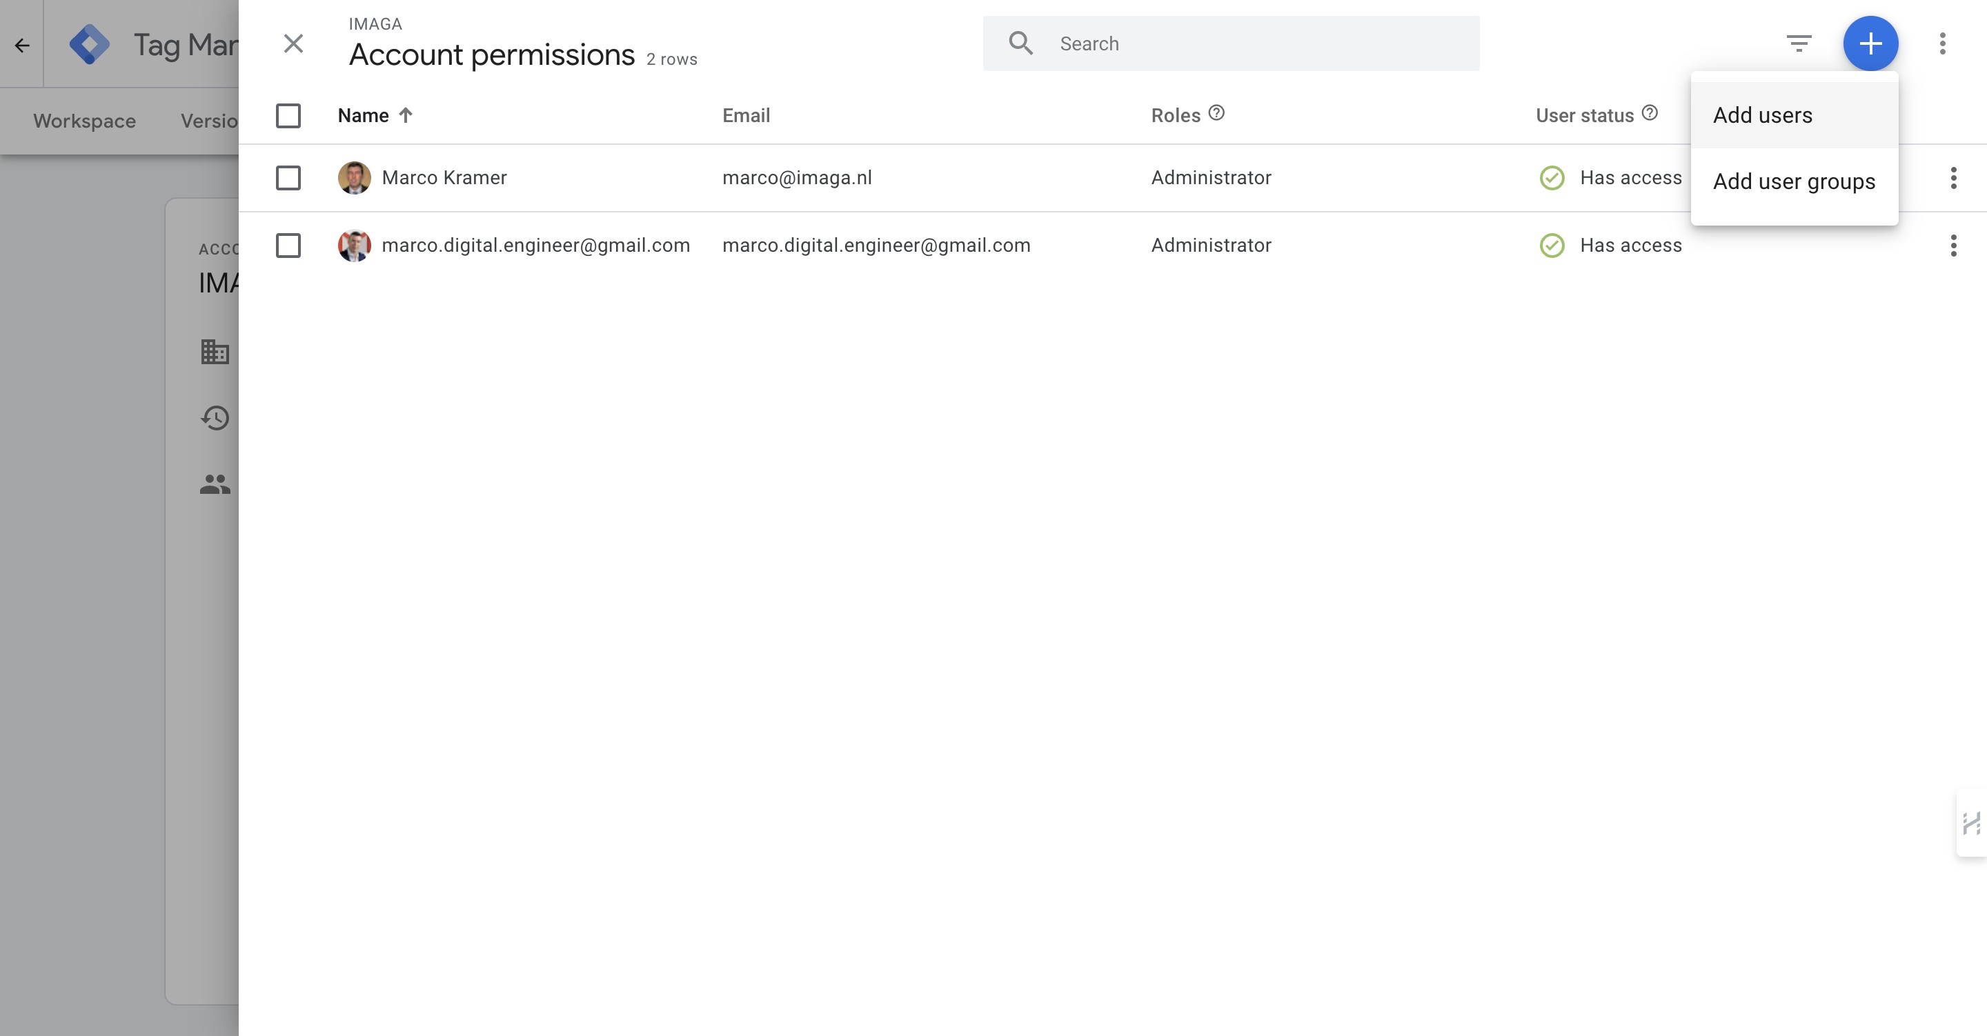The width and height of the screenshot is (1987, 1036).
Task: Toggle the select-all header checkbox
Action: [288, 116]
